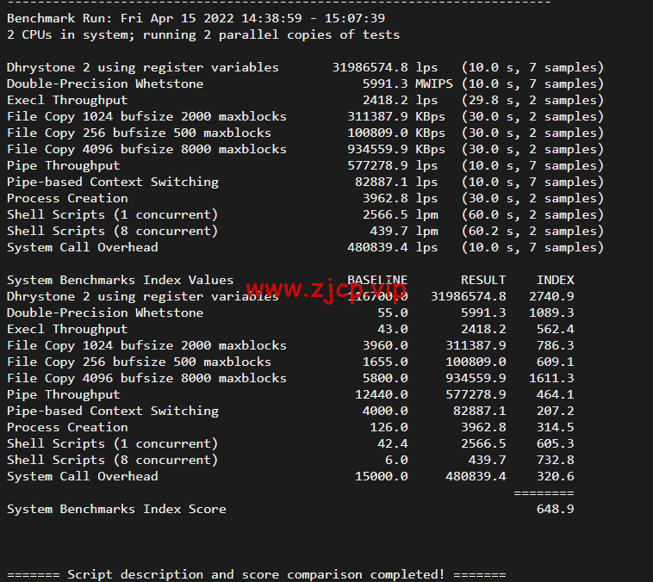653x582 pixels.
Task: Click Pipe Throughput value 577278.9 lps
Action: [392, 165]
